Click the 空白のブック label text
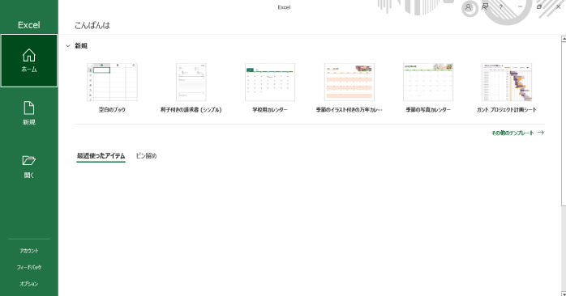The height and width of the screenshot is (296, 566). click(112, 110)
